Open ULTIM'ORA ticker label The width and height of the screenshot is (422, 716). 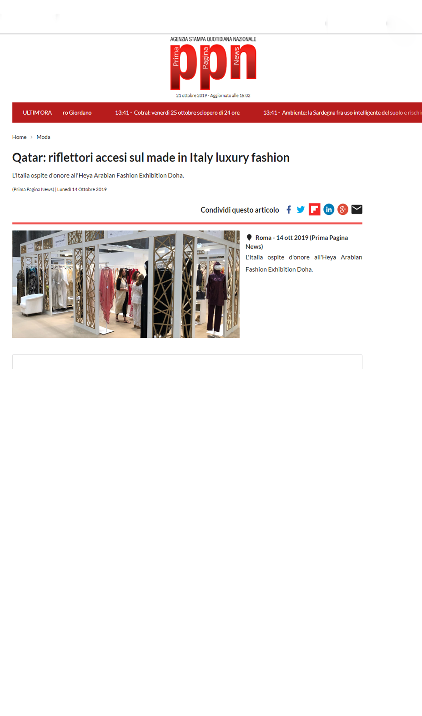[37, 112]
